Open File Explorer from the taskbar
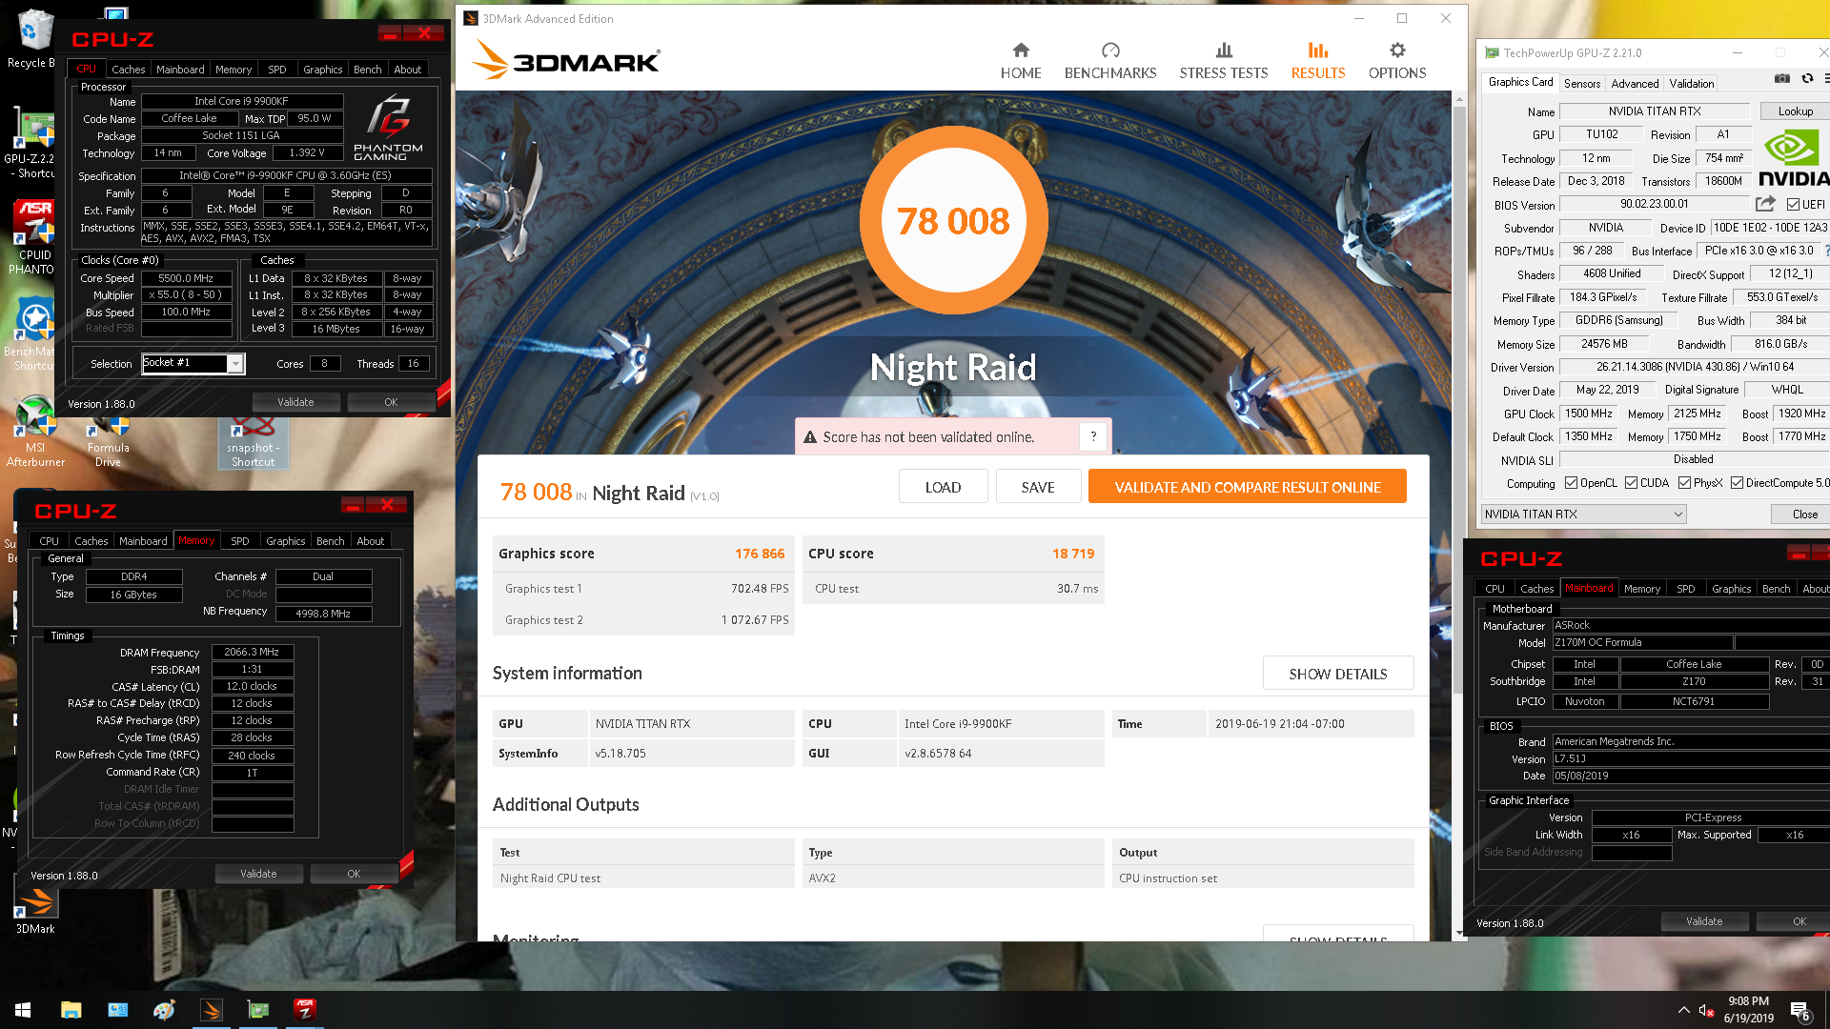The height and width of the screenshot is (1029, 1830). pyautogui.click(x=71, y=1009)
